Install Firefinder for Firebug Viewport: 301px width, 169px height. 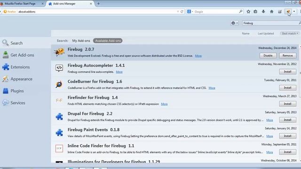tap(287, 104)
